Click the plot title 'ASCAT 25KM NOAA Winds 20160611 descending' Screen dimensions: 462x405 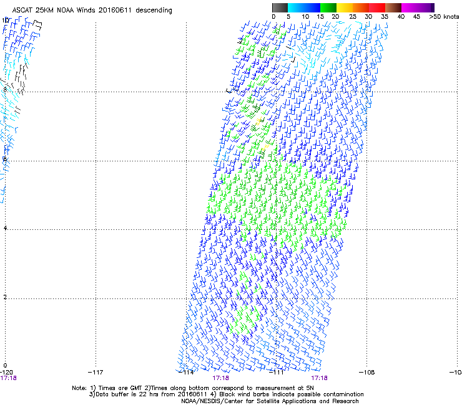pyautogui.click(x=92, y=10)
